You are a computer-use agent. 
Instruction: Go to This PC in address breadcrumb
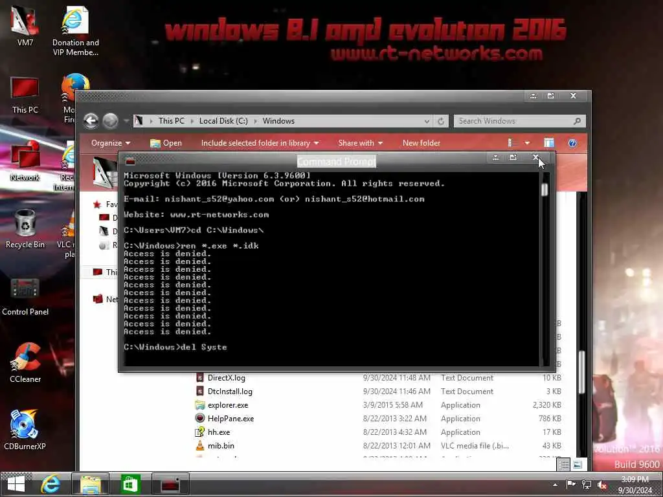[x=171, y=121]
